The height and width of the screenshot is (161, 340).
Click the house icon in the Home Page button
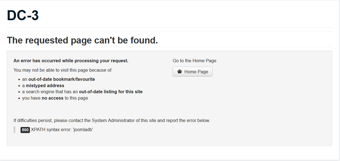click(180, 72)
